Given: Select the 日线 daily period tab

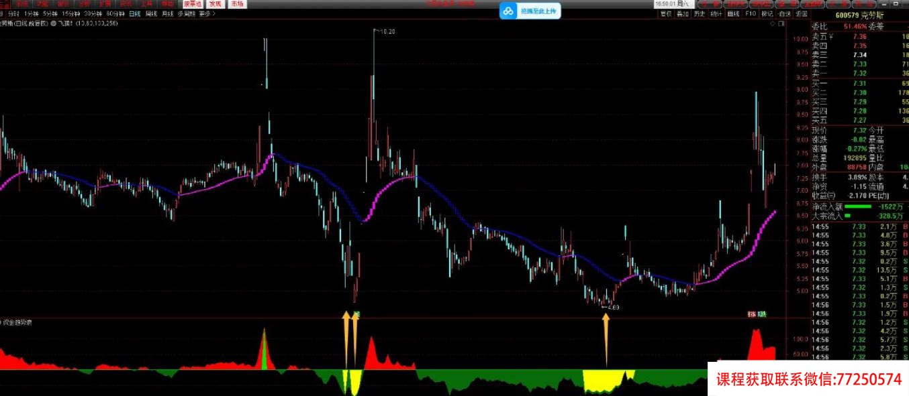Looking at the screenshot, I should coord(135,13).
